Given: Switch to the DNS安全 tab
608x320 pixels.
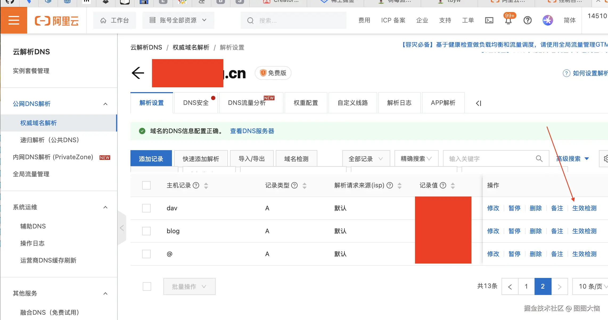Looking at the screenshot, I should [x=196, y=103].
